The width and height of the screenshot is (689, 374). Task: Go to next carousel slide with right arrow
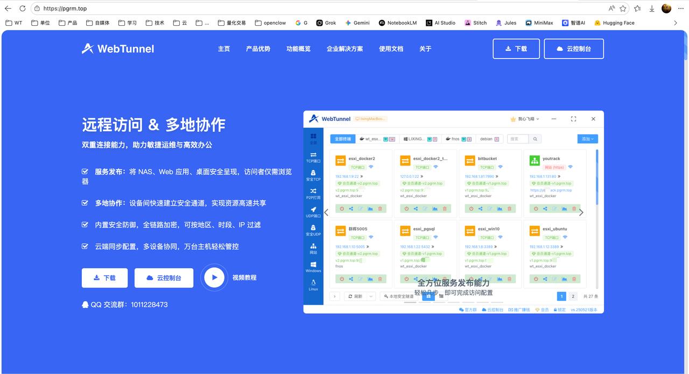[581, 212]
